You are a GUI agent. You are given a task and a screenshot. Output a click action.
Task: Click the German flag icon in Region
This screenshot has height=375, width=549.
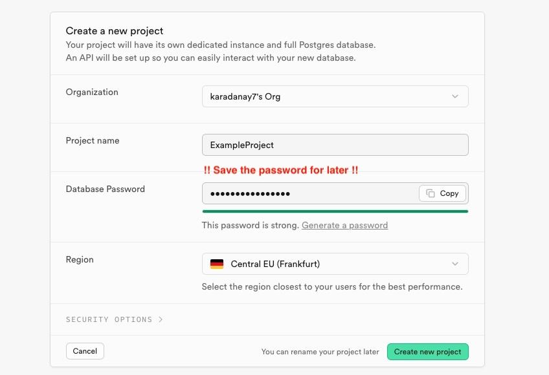tap(217, 264)
